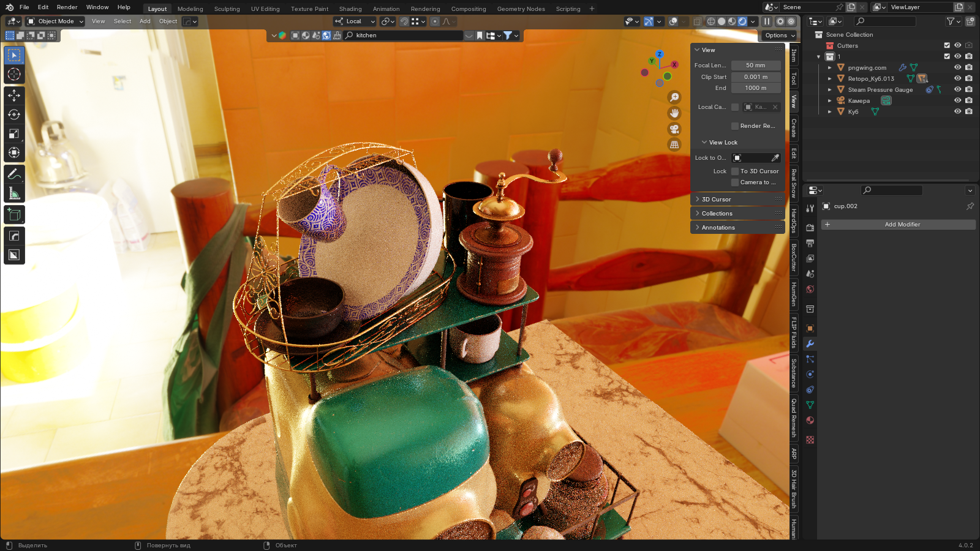Enable Lock To 3D Cursor checkbox
The width and height of the screenshot is (980, 551).
click(x=735, y=171)
